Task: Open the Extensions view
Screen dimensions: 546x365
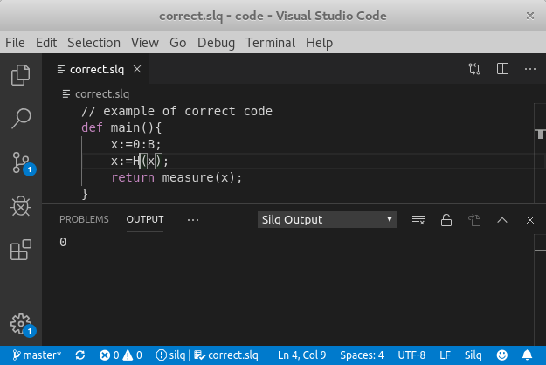Action: [21, 251]
